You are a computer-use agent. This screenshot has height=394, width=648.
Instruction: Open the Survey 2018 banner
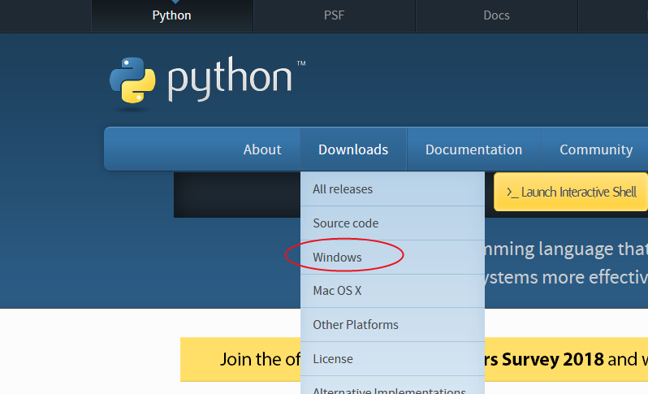[414, 359]
